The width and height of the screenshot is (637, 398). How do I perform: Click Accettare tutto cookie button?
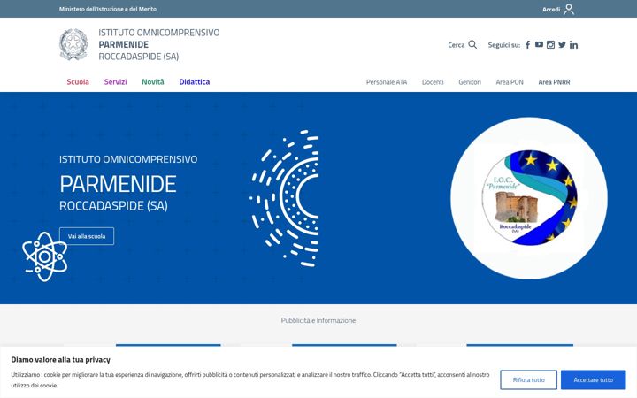[593, 379]
